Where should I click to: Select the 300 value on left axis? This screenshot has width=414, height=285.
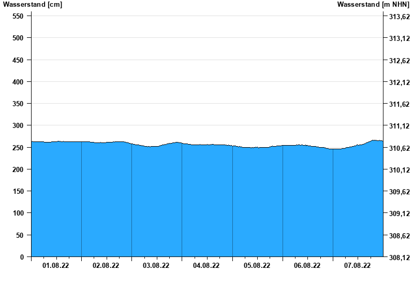18,125
